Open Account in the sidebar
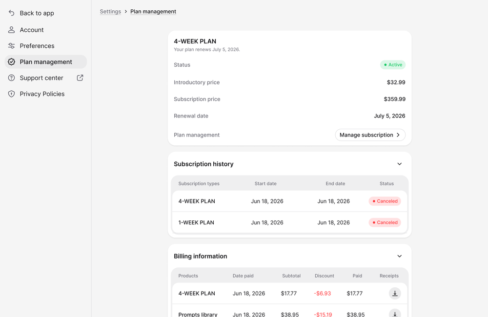The image size is (488, 317). click(46, 30)
